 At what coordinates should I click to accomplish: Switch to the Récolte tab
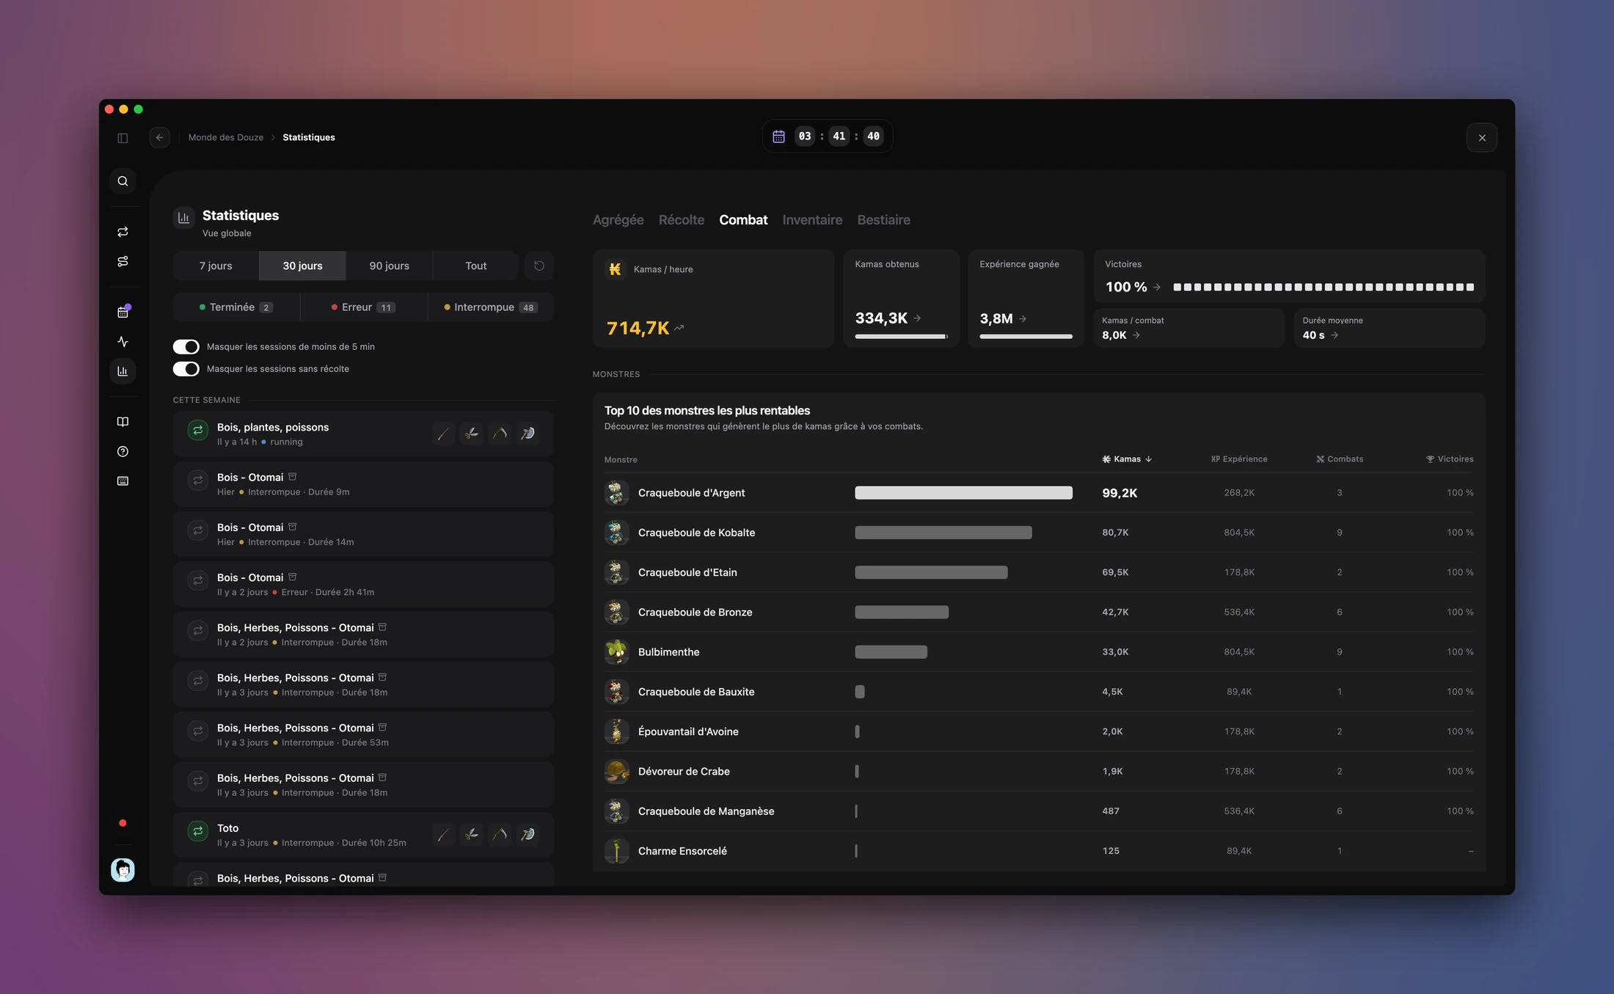point(681,220)
